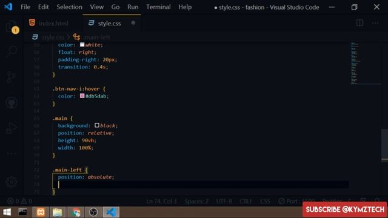
Task: Change line endings via CRLF item
Action: [246, 201]
